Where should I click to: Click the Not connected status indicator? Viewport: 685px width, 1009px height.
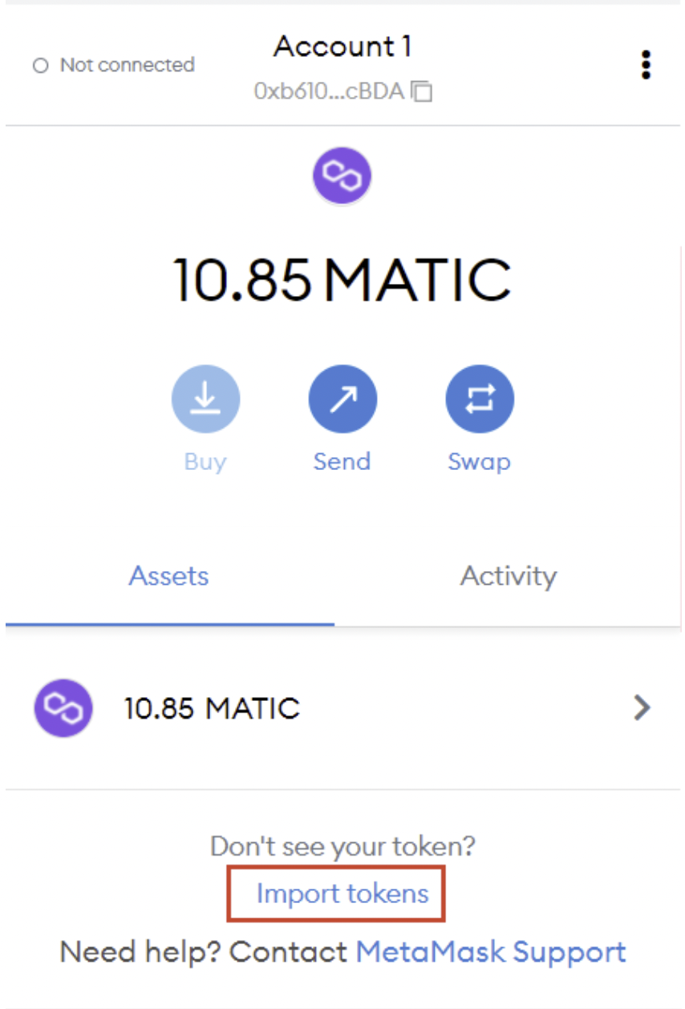[114, 65]
